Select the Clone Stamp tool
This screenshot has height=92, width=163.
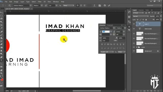click(x=1, y=38)
